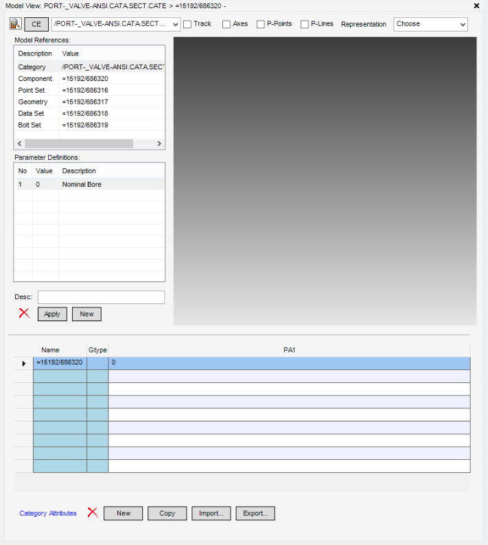The width and height of the screenshot is (488, 545).
Task: Click the Value column header in Model References
Action: 111,54
